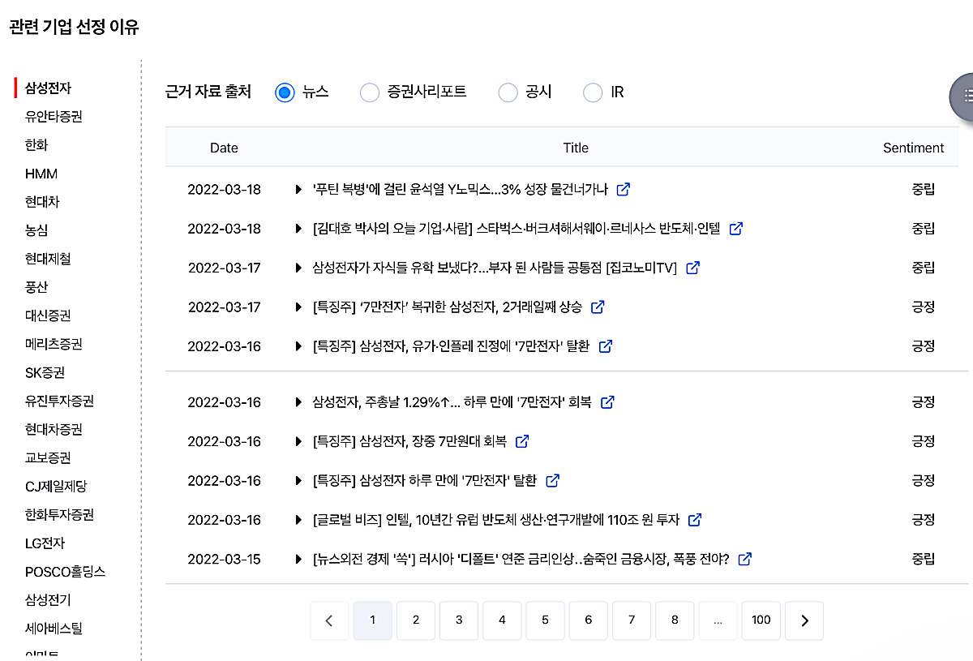The width and height of the screenshot is (973, 661).
Task: Select 현대차 in the company list
Action: click(x=42, y=202)
